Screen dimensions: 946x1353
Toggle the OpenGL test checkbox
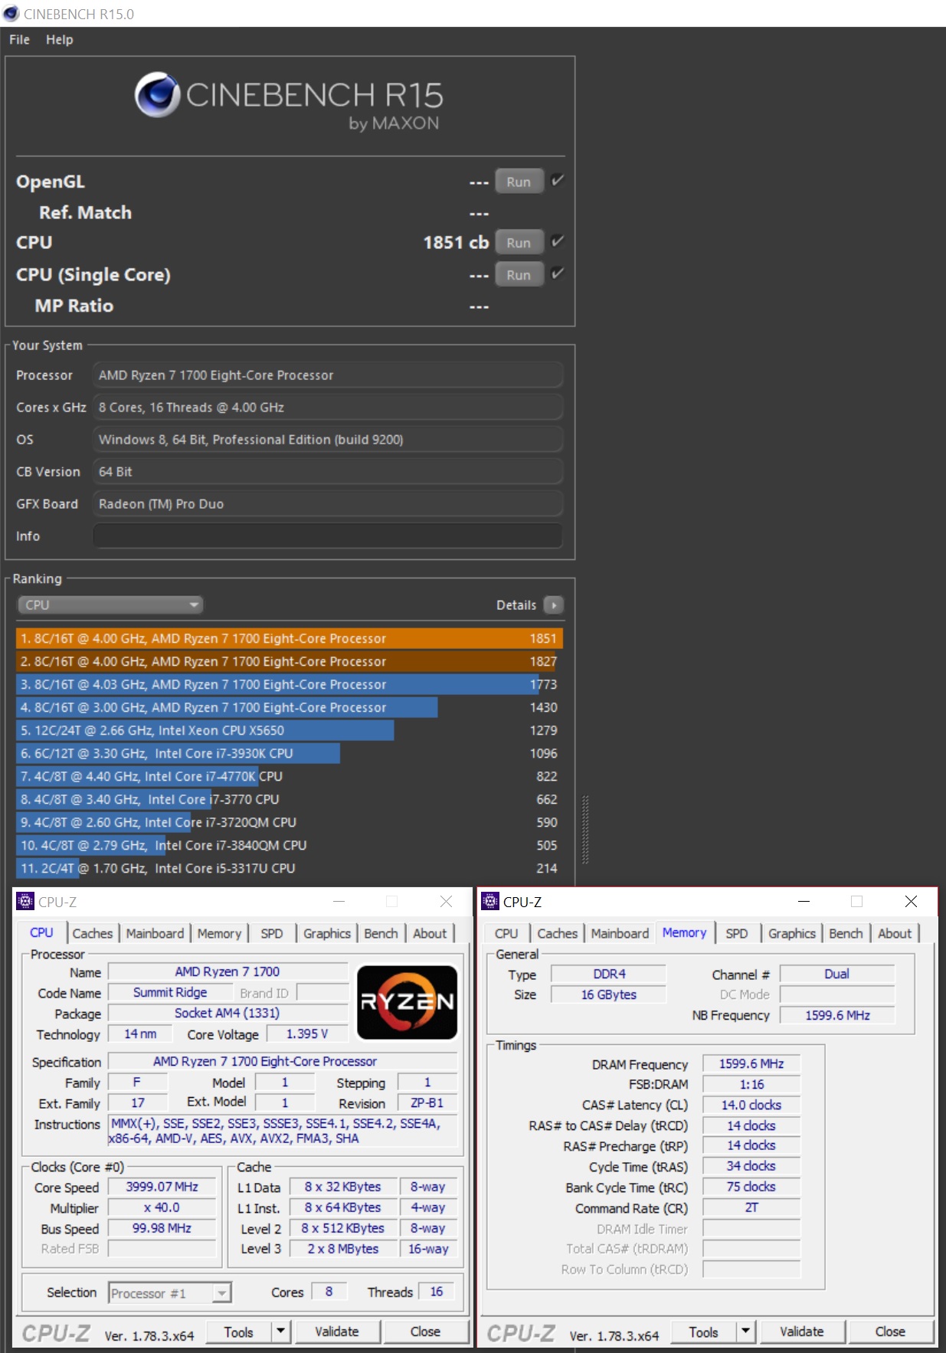point(558,181)
